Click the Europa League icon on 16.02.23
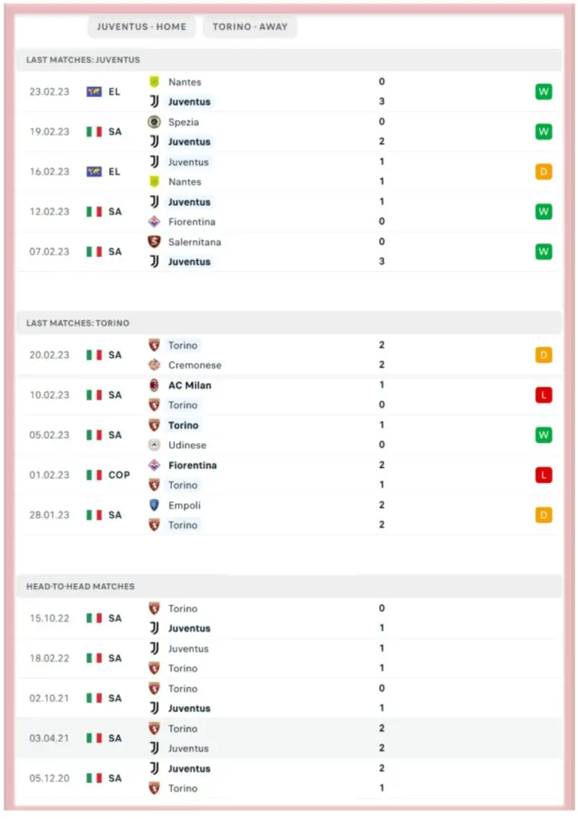 94,172
